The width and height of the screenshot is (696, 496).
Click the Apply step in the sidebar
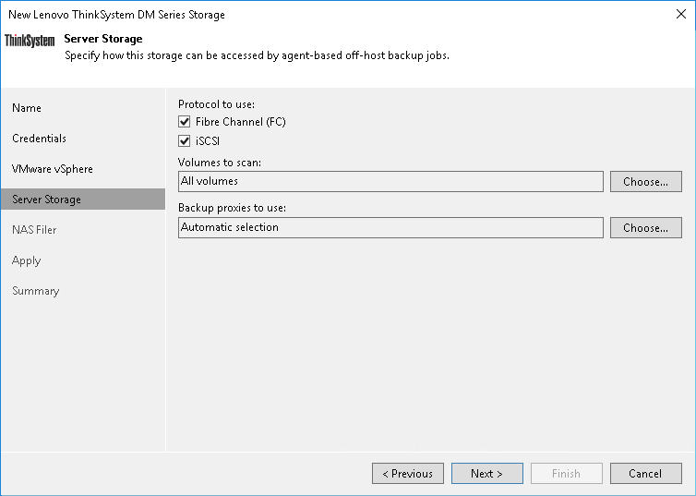[x=27, y=260]
